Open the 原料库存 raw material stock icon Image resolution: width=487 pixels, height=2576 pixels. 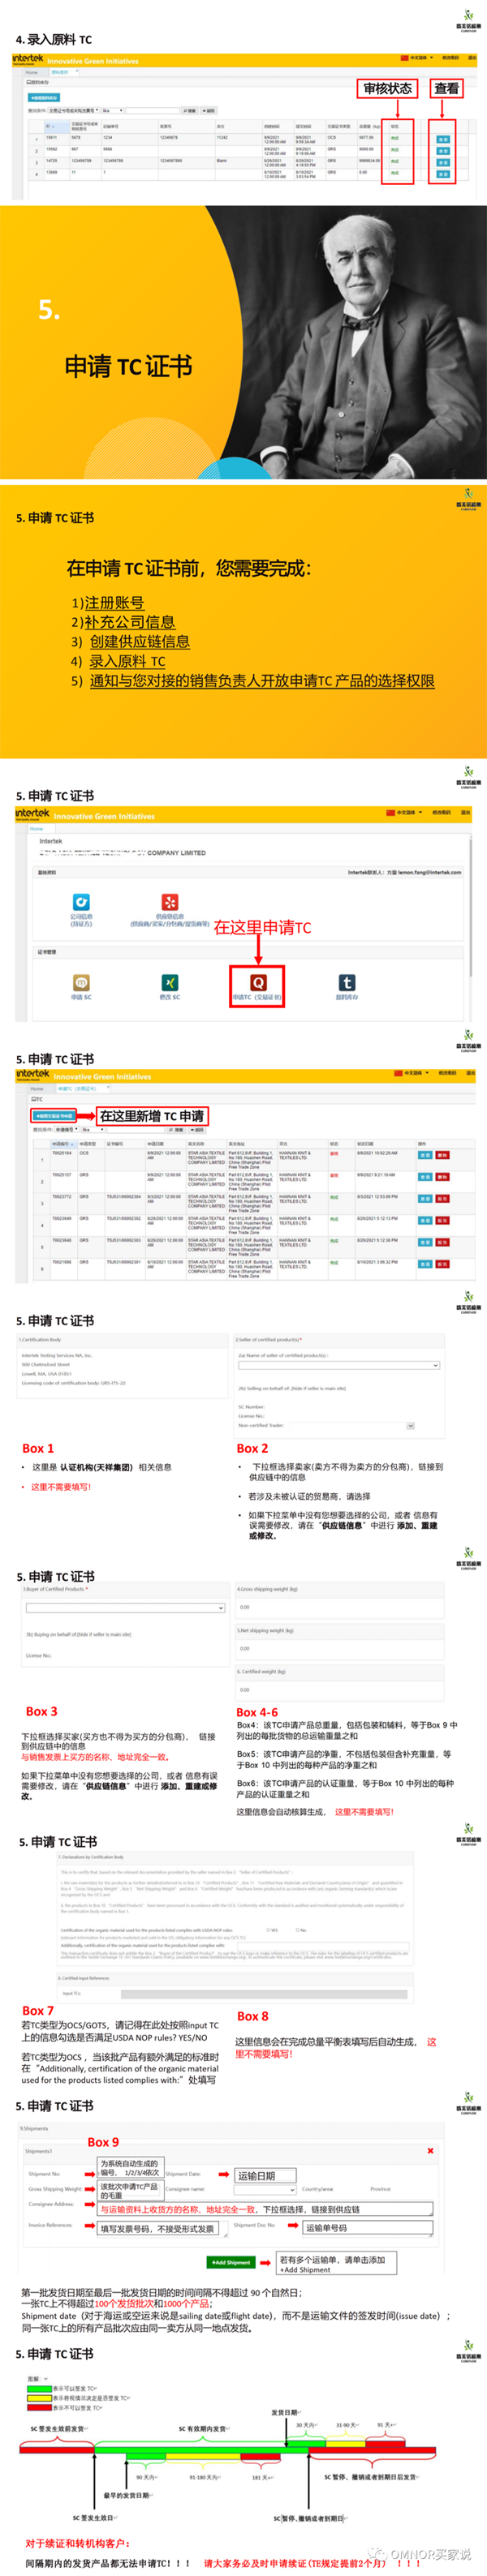[347, 983]
